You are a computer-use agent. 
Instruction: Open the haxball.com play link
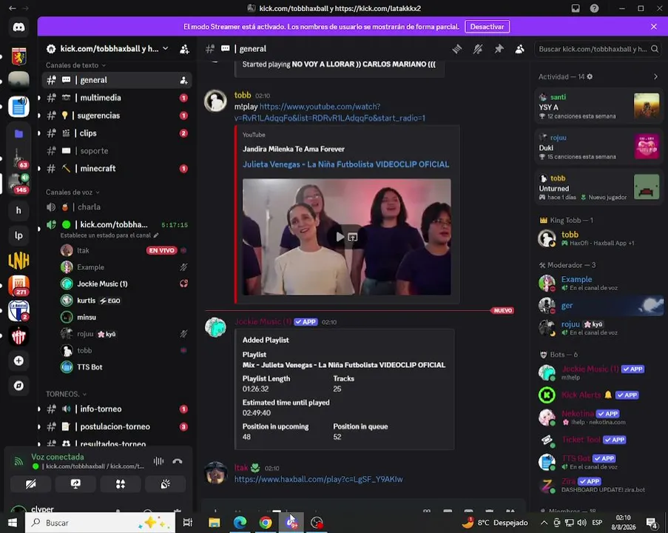[x=318, y=479]
